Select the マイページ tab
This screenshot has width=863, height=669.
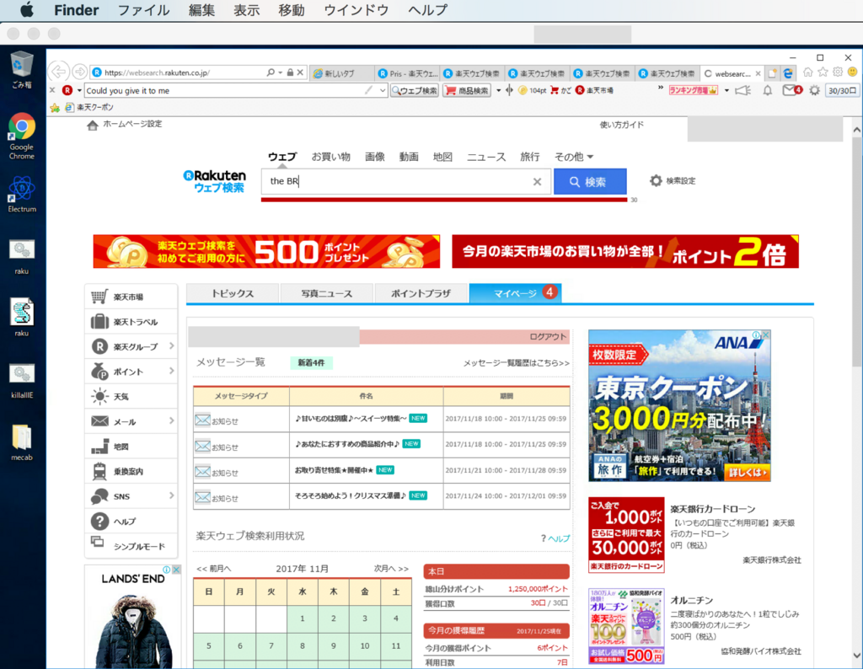click(x=515, y=292)
